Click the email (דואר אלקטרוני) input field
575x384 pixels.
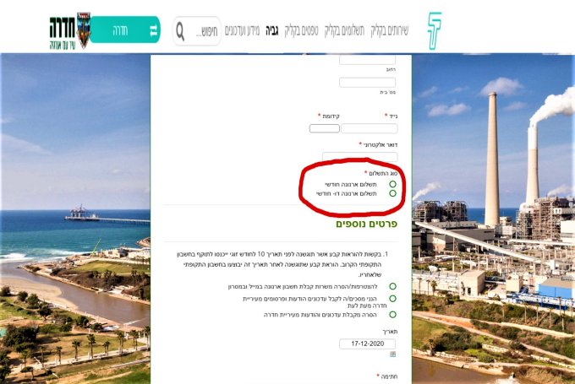click(x=359, y=156)
